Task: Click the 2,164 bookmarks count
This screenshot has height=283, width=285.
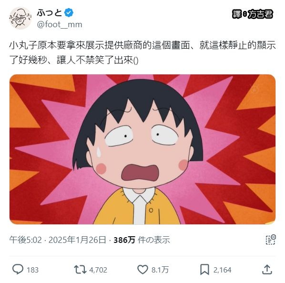Action: [x=222, y=270]
